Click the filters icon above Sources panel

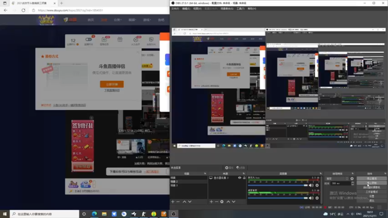coord(240,168)
